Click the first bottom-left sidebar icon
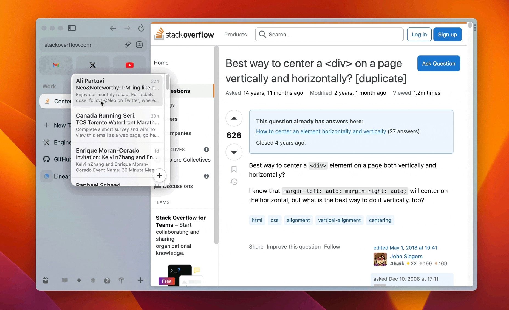 click(46, 280)
